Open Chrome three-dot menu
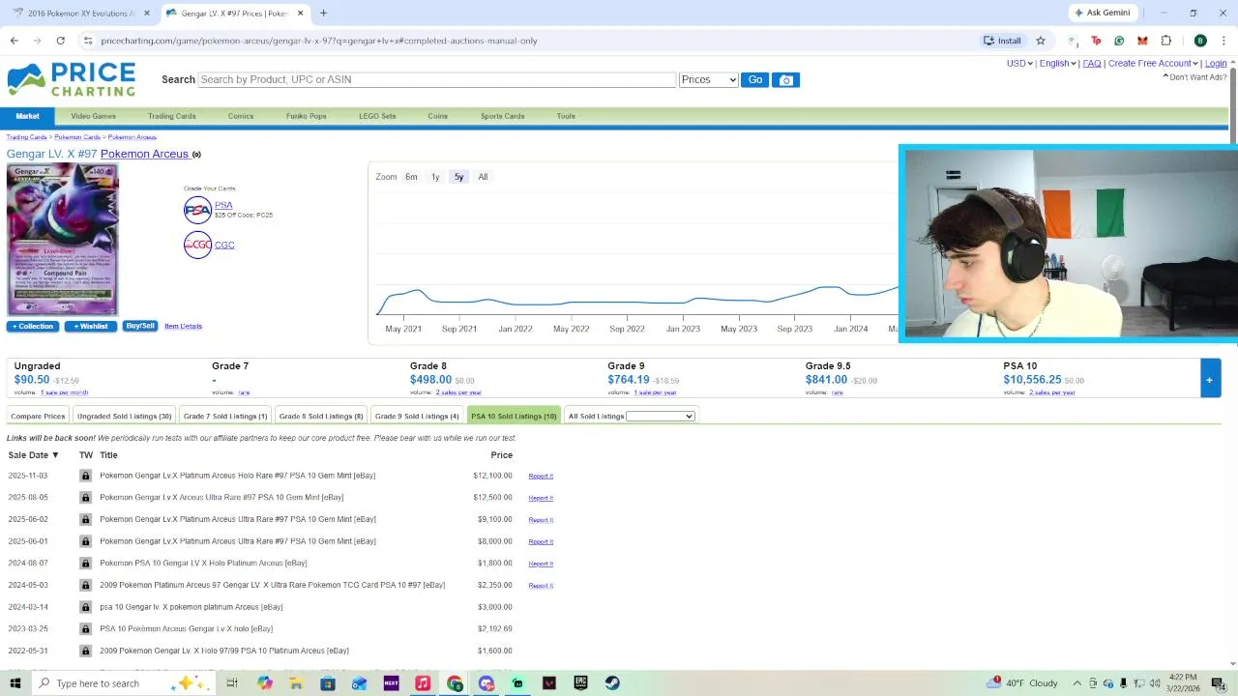 pyautogui.click(x=1223, y=41)
